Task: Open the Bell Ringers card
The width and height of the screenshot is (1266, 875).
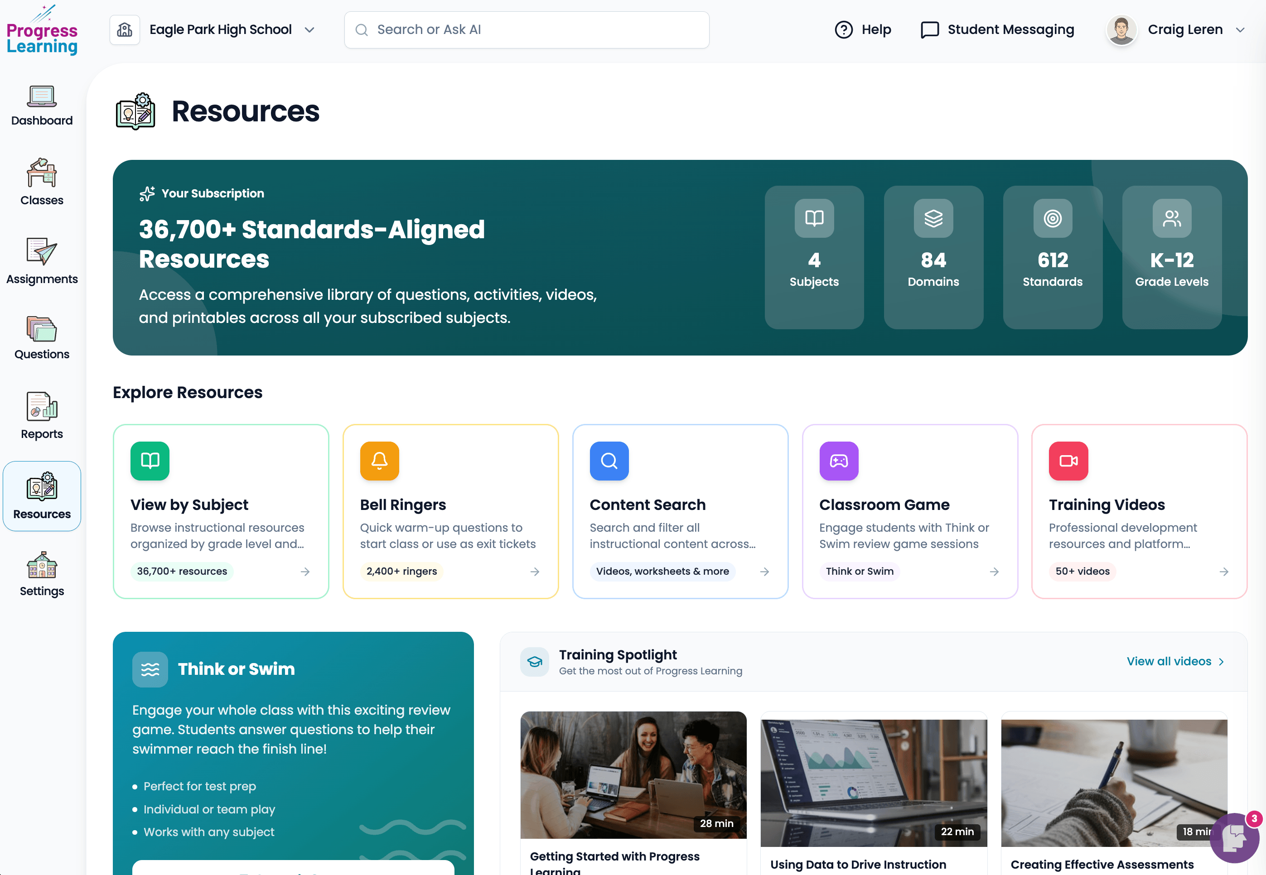Action: point(450,510)
